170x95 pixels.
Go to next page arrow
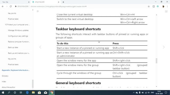[164, 47]
